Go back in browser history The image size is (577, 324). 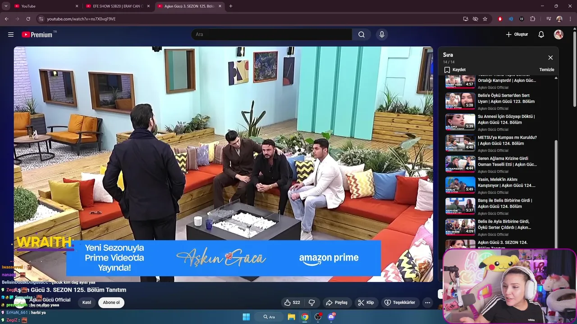pos(6,19)
